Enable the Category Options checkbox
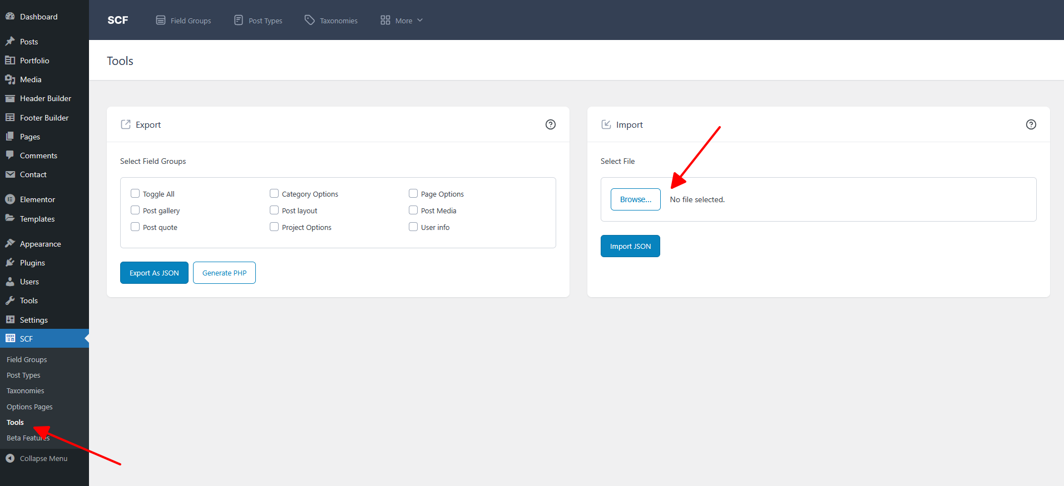The width and height of the screenshot is (1064, 486). click(x=274, y=194)
